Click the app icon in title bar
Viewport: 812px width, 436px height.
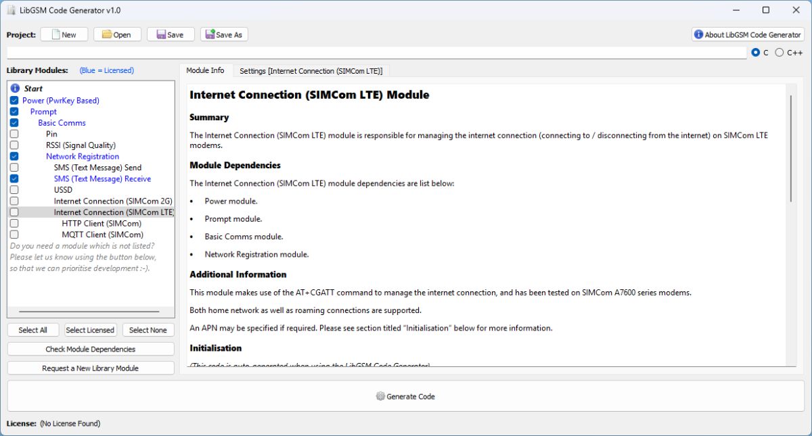click(12, 10)
